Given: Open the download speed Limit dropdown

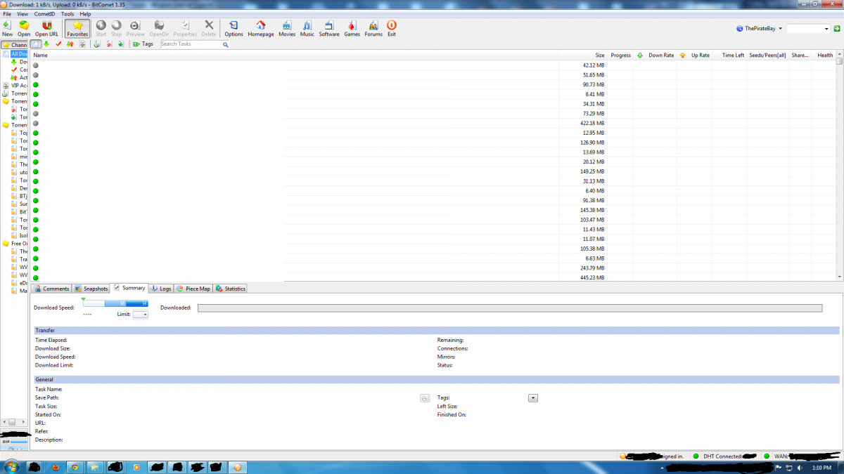Looking at the screenshot, I should (141, 315).
